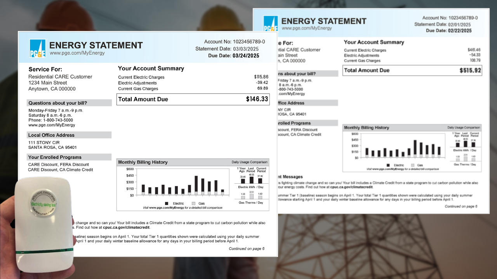Click the phone number 1-800-743-5000 on the front statement

click(56, 120)
